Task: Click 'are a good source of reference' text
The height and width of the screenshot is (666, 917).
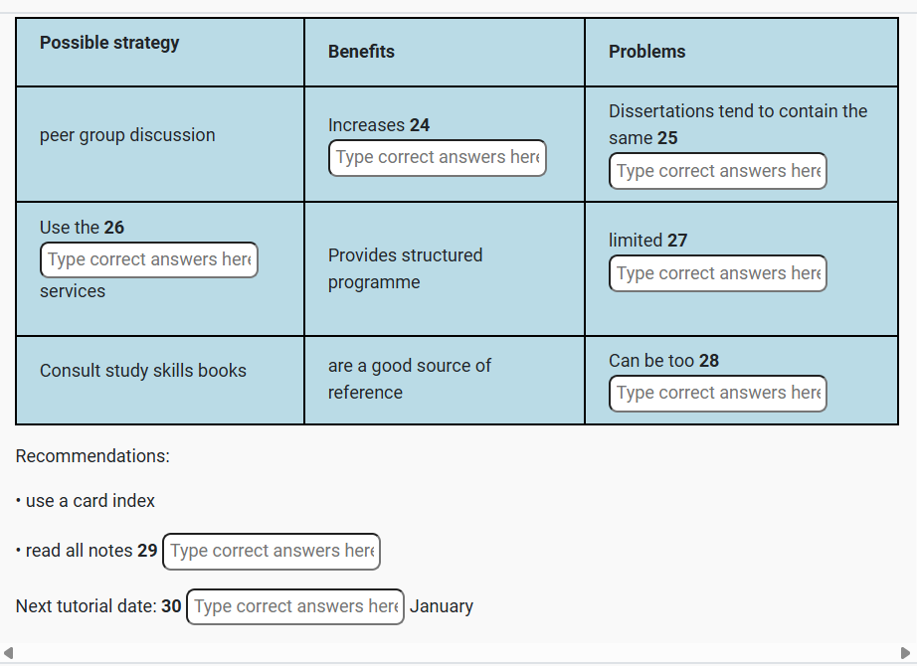Action: (x=409, y=379)
